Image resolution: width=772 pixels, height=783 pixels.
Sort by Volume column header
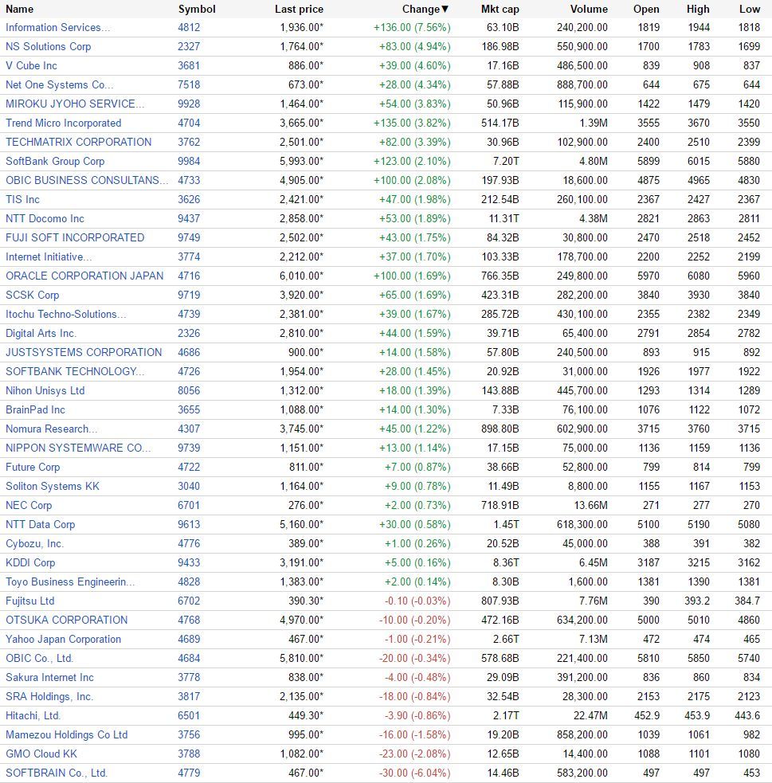589,9
